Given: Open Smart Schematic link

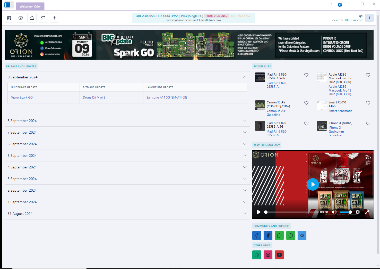Looking at the screenshot, I should [x=340, y=111].
